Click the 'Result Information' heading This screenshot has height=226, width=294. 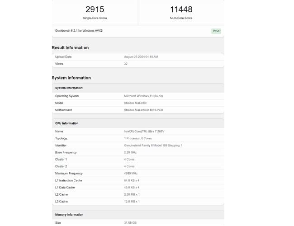click(70, 47)
